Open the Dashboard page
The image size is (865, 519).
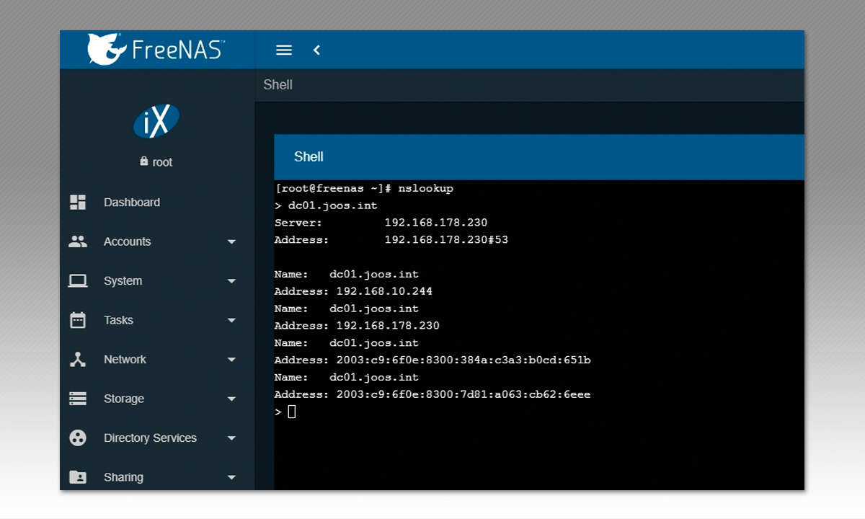tap(132, 203)
